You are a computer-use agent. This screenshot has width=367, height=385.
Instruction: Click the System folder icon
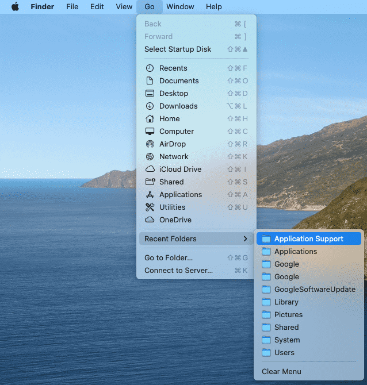(x=266, y=340)
